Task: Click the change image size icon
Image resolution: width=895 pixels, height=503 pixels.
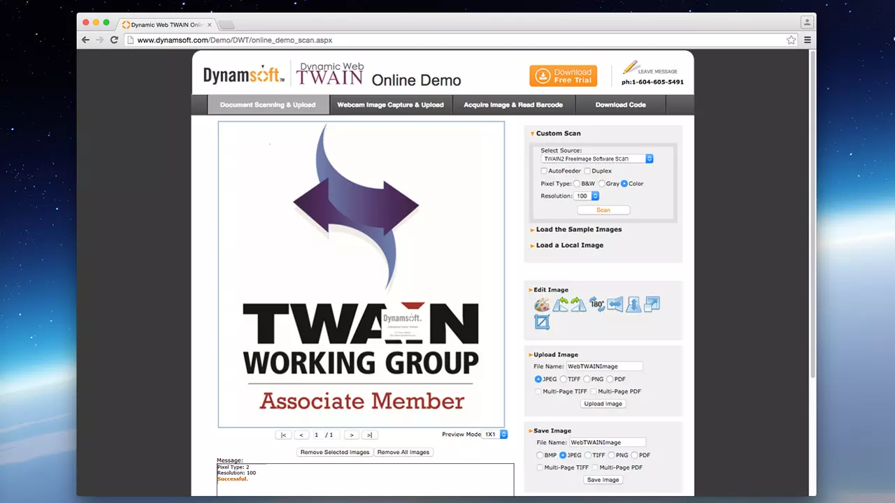Action: (652, 305)
